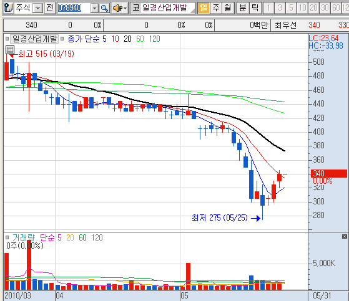Choose the 30 interval button
Viewport: 349px width, 301px height.
[x=325, y=8]
